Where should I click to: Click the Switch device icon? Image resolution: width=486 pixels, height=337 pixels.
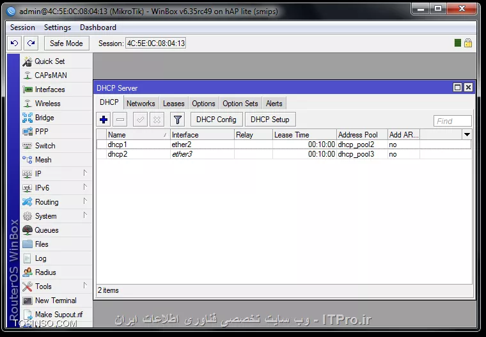tap(27, 146)
